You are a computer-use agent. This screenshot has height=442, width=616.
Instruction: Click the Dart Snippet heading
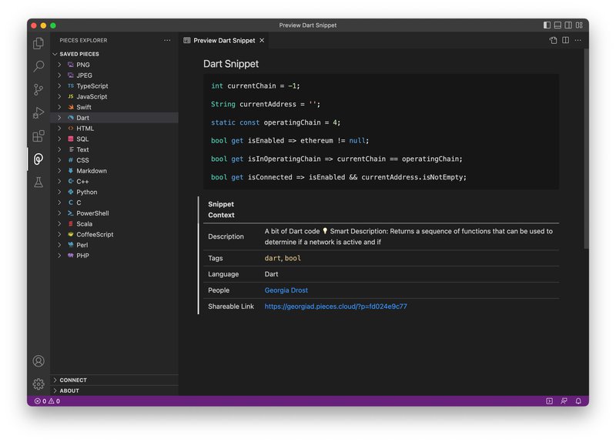point(230,64)
